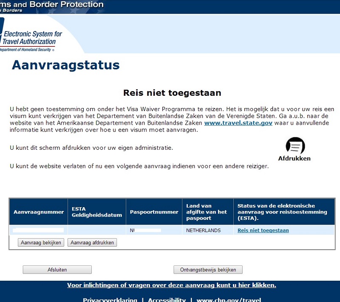Select the NETHERLANDS cell in the table
The height and width of the screenshot is (302, 340).
pos(204,231)
